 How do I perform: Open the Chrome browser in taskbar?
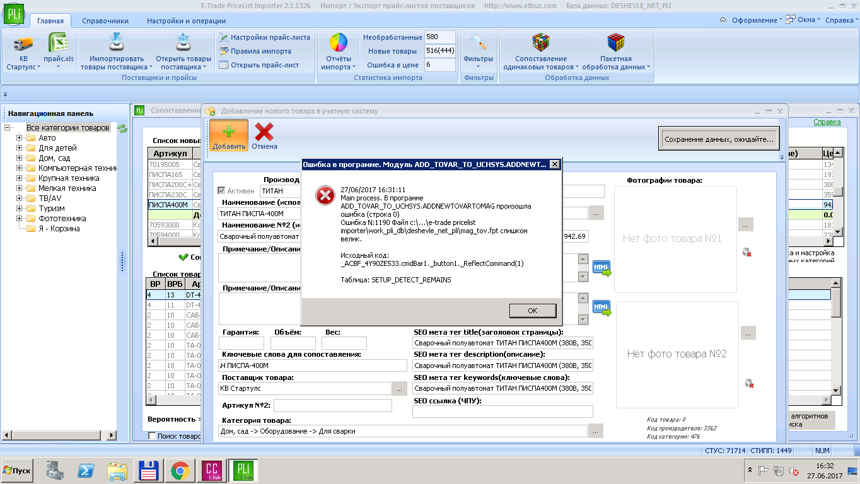pyautogui.click(x=180, y=471)
